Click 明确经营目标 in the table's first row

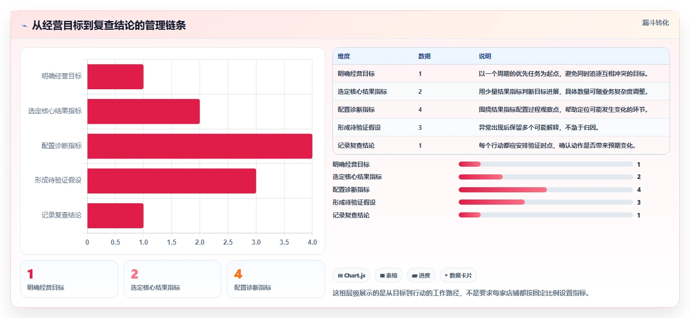[x=357, y=73]
